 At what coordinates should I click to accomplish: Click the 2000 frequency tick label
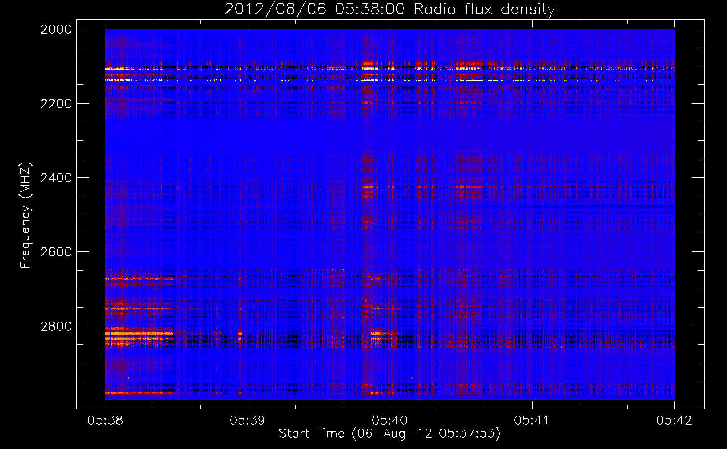click(x=56, y=29)
